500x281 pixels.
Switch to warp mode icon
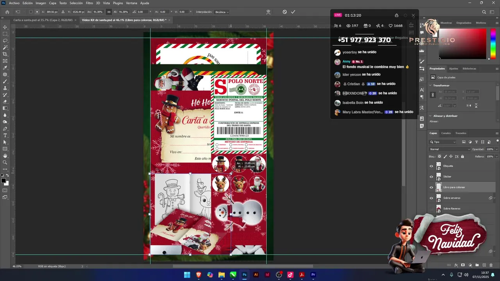click(x=268, y=12)
